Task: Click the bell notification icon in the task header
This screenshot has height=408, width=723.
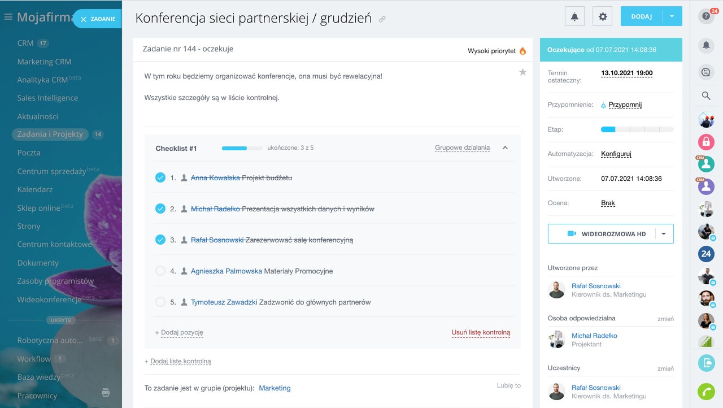Action: pos(574,16)
